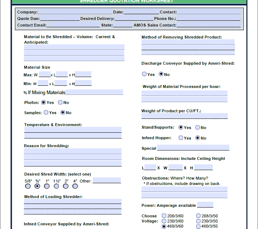The width and height of the screenshot is (258, 229).
Task: Select Yes for Photos
Action: click(x=43, y=103)
